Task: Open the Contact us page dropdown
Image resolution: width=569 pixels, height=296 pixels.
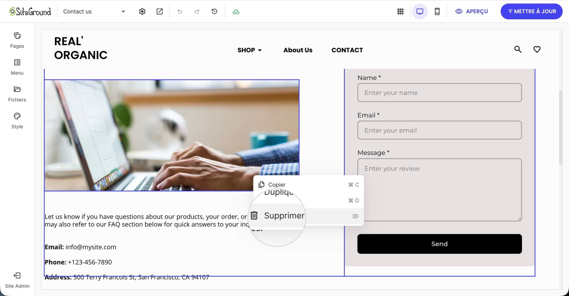Action: 94,11
